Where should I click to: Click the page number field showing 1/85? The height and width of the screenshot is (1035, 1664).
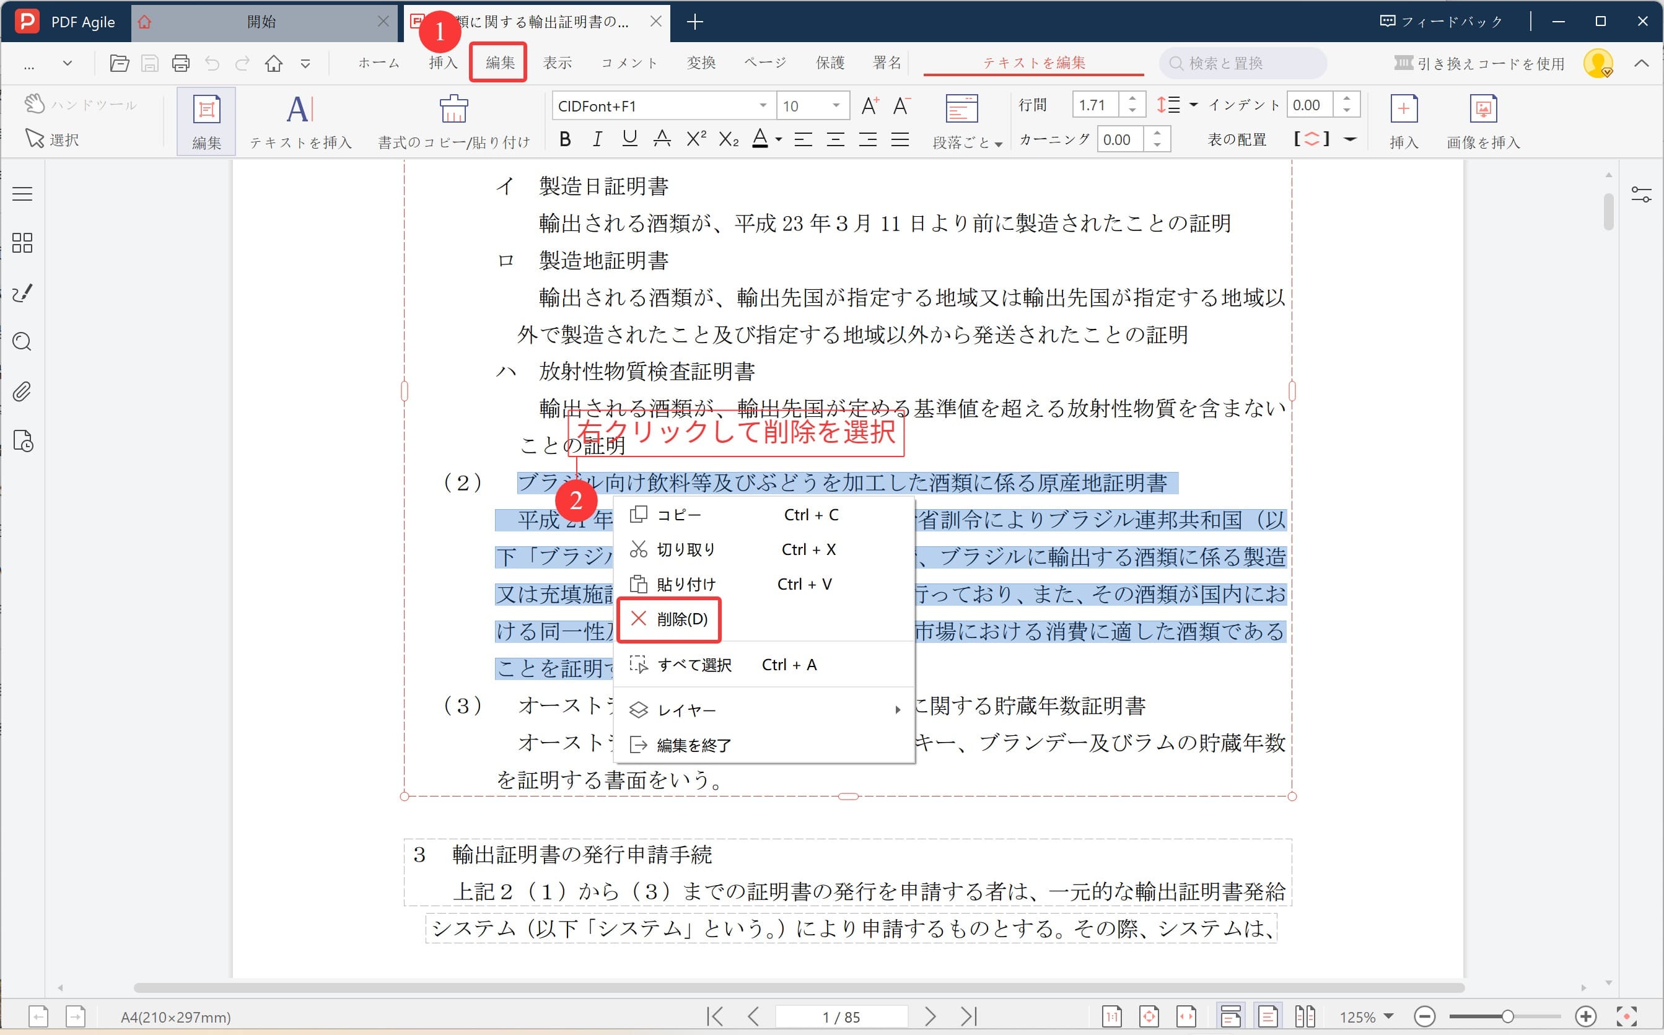842,1017
